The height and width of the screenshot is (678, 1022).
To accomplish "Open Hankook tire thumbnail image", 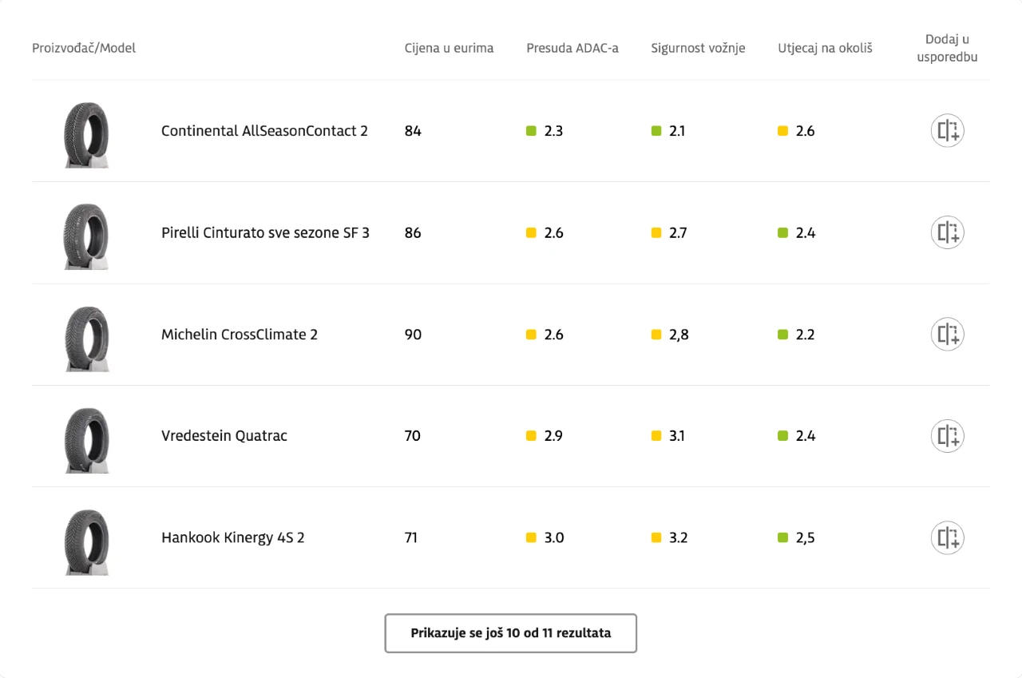I will coord(86,541).
